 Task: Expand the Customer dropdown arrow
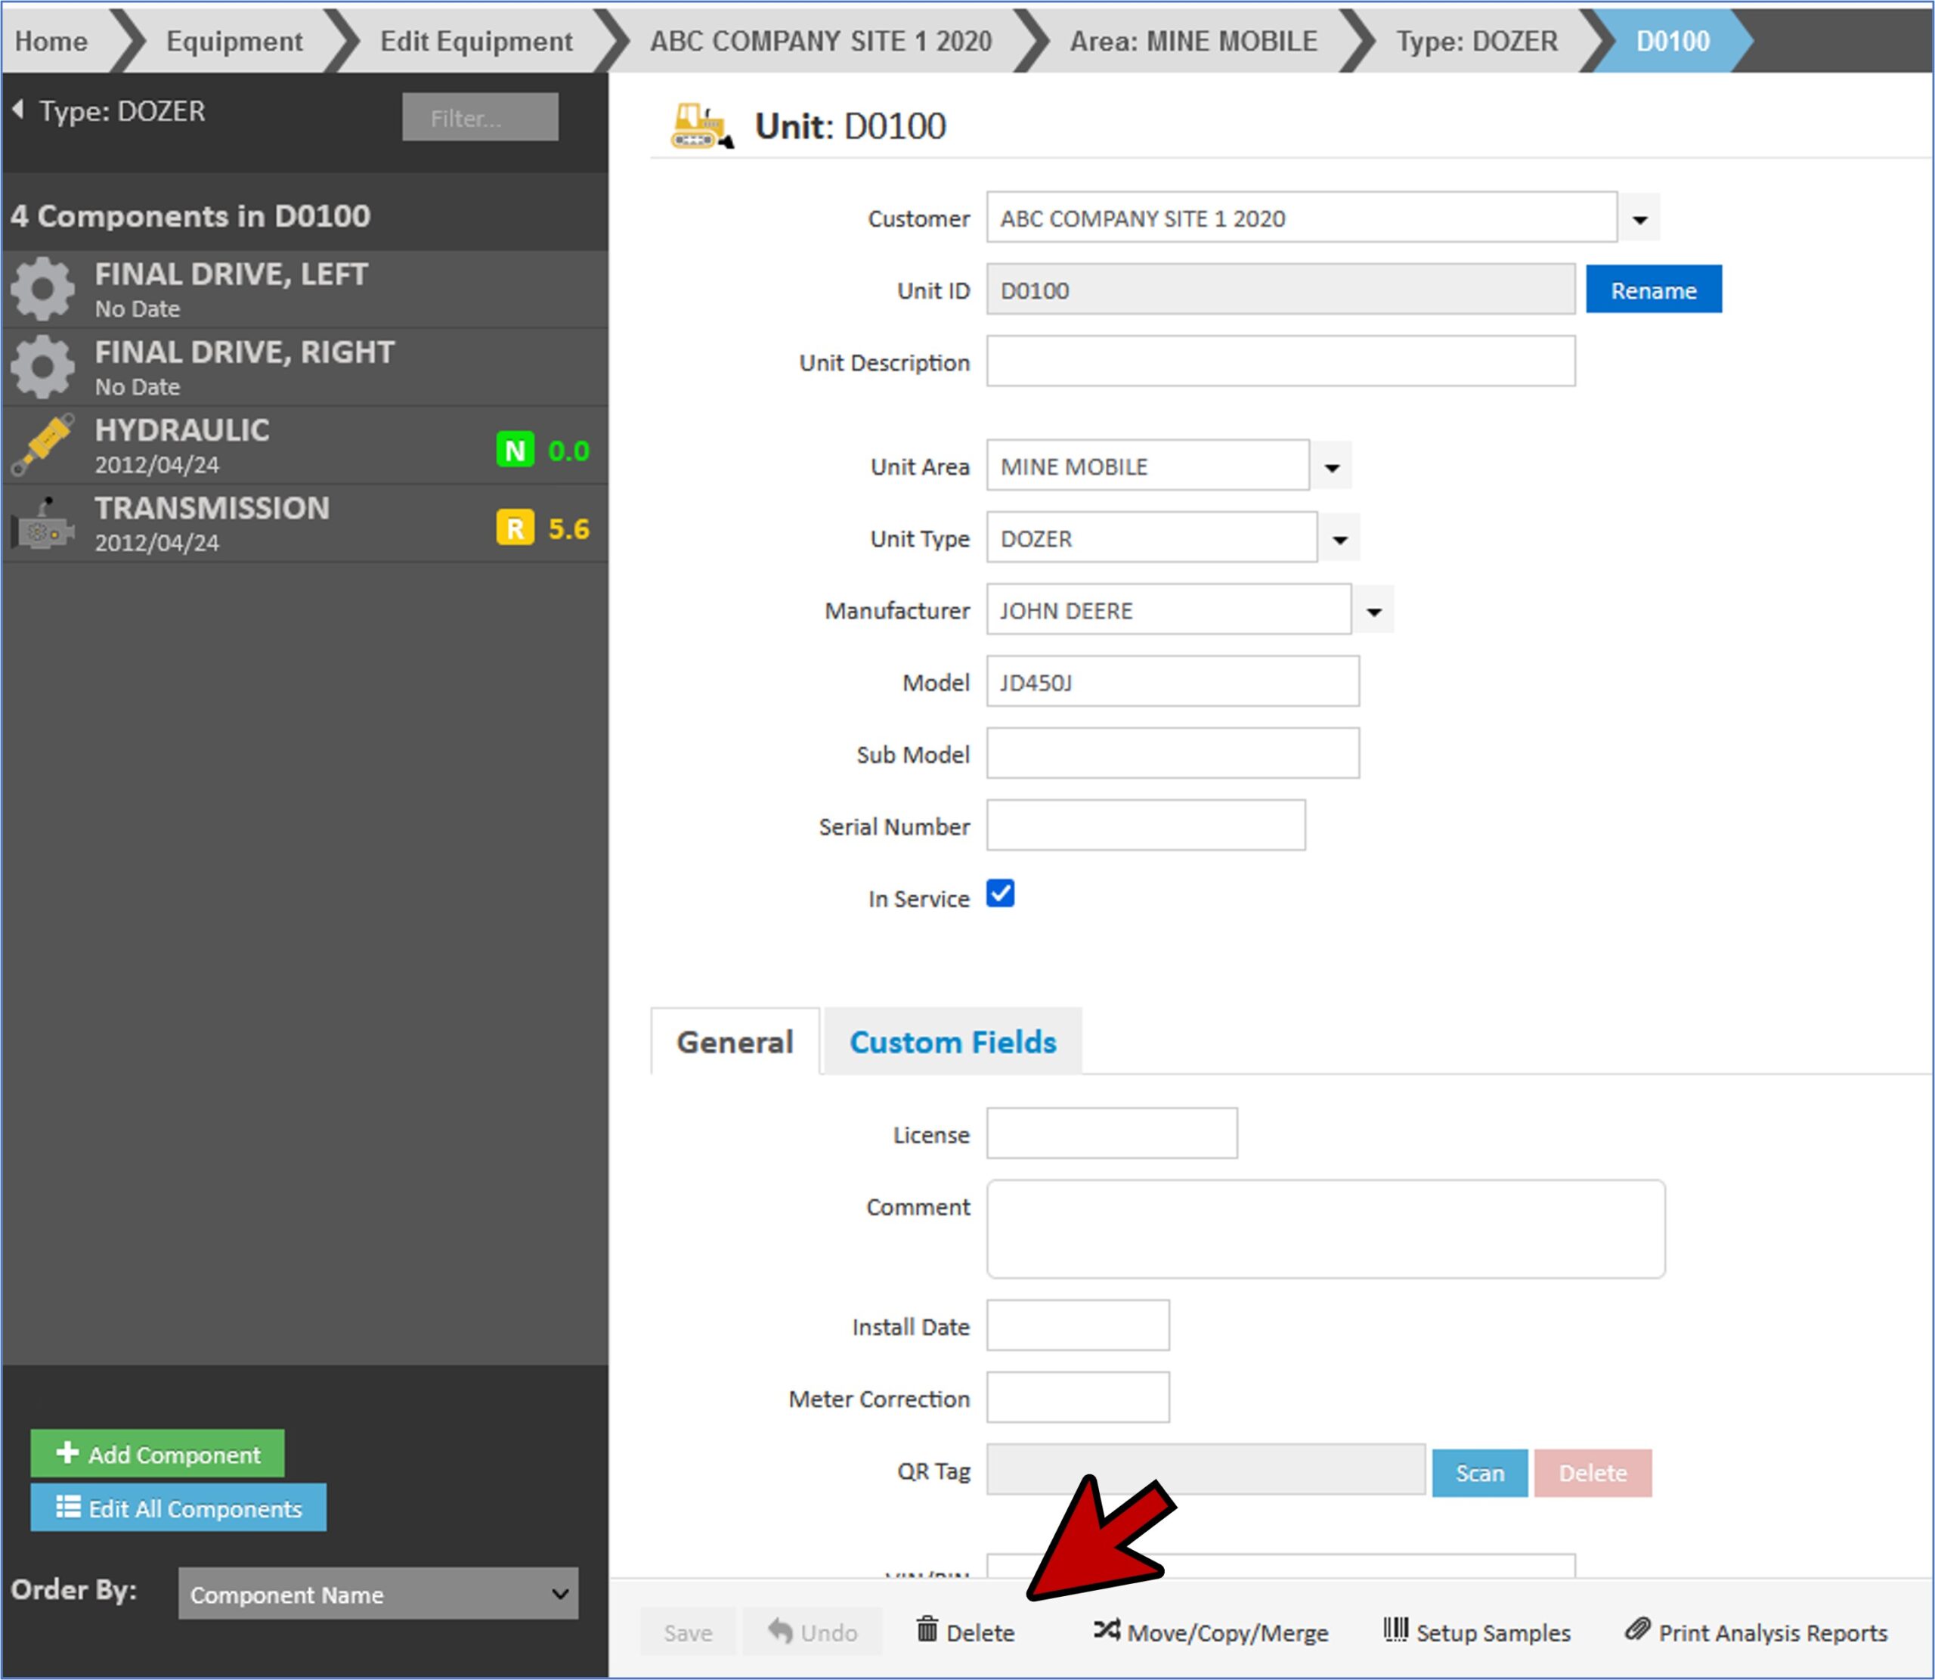1639,219
